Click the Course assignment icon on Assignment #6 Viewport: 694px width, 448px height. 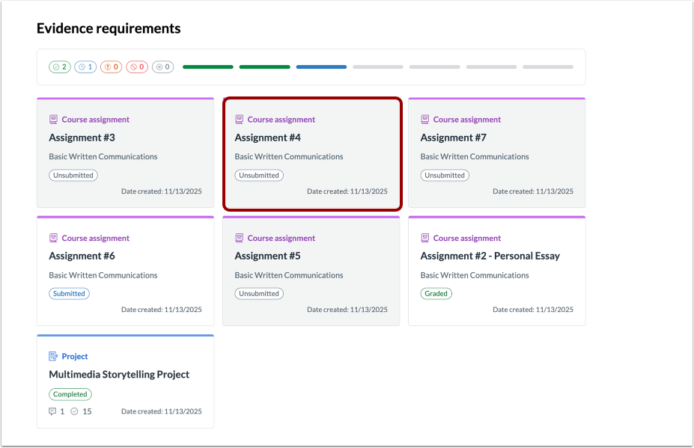click(53, 237)
